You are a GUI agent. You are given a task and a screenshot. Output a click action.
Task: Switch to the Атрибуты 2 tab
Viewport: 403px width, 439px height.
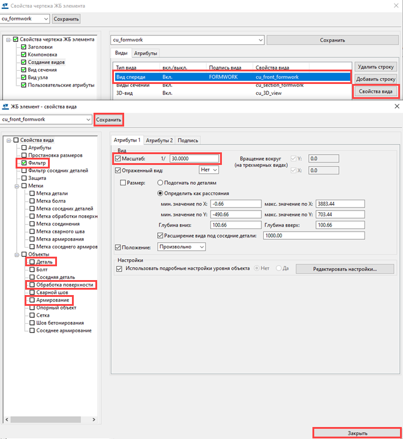[x=160, y=140]
